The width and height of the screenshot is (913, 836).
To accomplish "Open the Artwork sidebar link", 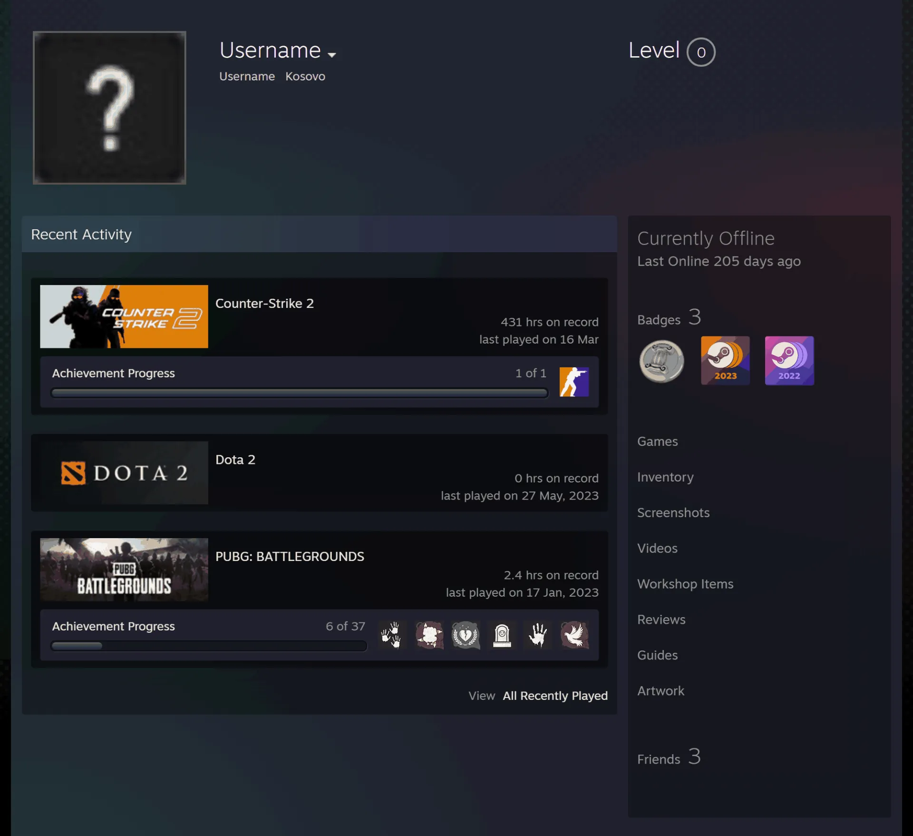I will click(x=660, y=691).
